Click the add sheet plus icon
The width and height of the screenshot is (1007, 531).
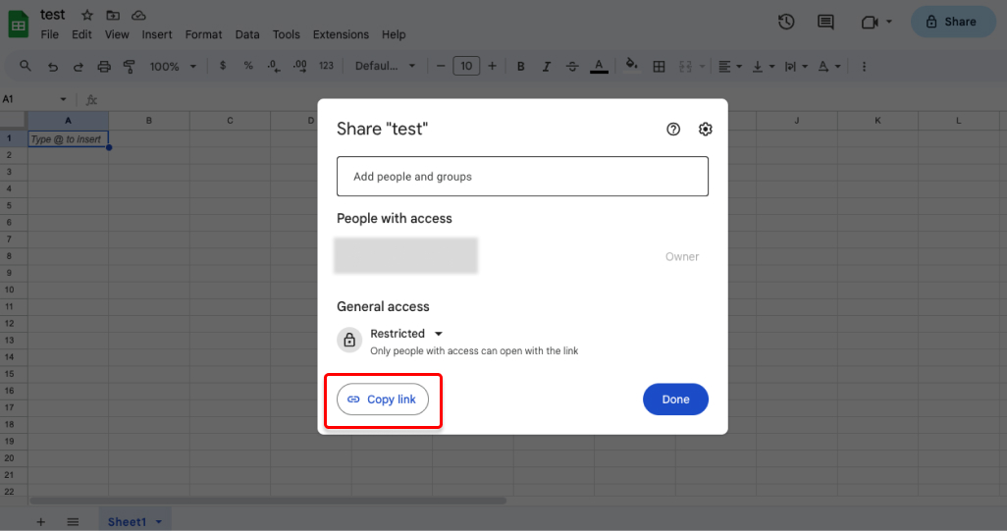pos(40,522)
